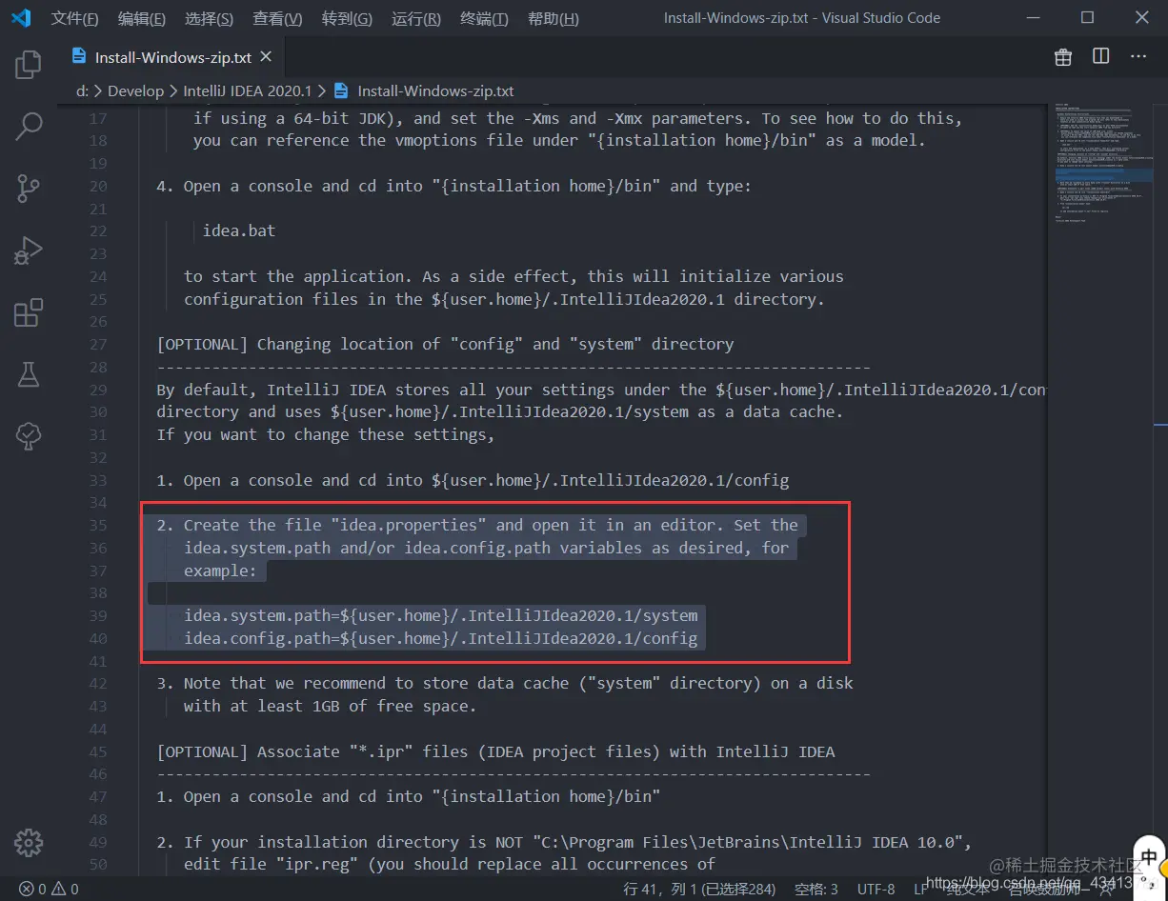This screenshot has height=901, width=1168.
Task: Click line number 35 in the gutter
Action: 98,526
